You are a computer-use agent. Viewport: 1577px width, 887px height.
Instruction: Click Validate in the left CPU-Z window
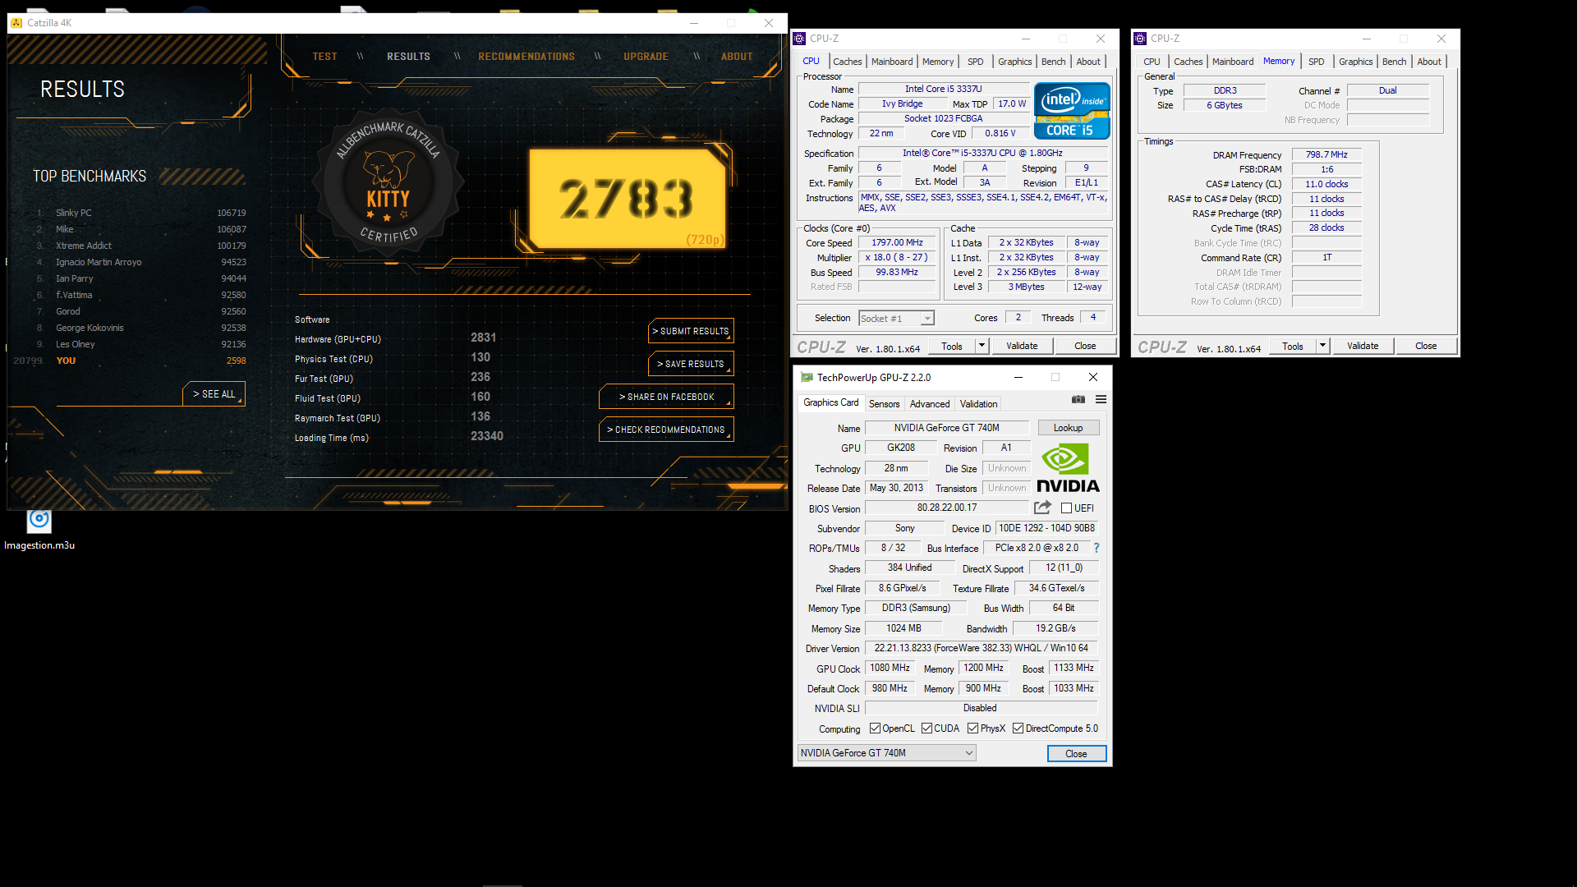pyautogui.click(x=1022, y=346)
